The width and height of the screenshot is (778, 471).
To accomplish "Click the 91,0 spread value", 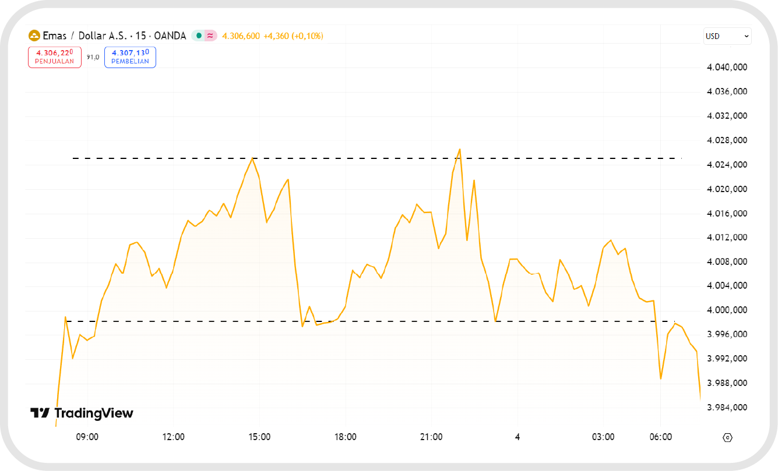I will coord(93,57).
